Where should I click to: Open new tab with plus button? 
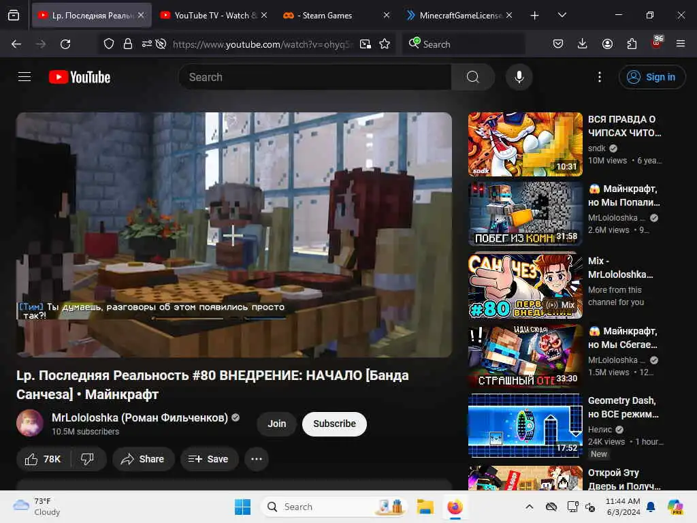coord(535,16)
